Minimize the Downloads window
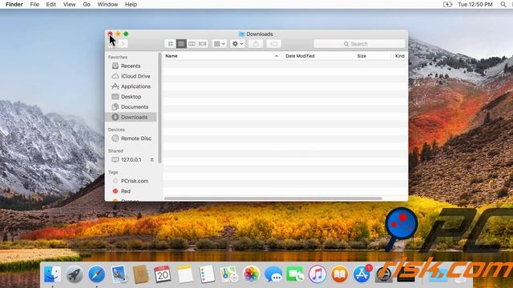This screenshot has height=288, width=513. pos(118,34)
